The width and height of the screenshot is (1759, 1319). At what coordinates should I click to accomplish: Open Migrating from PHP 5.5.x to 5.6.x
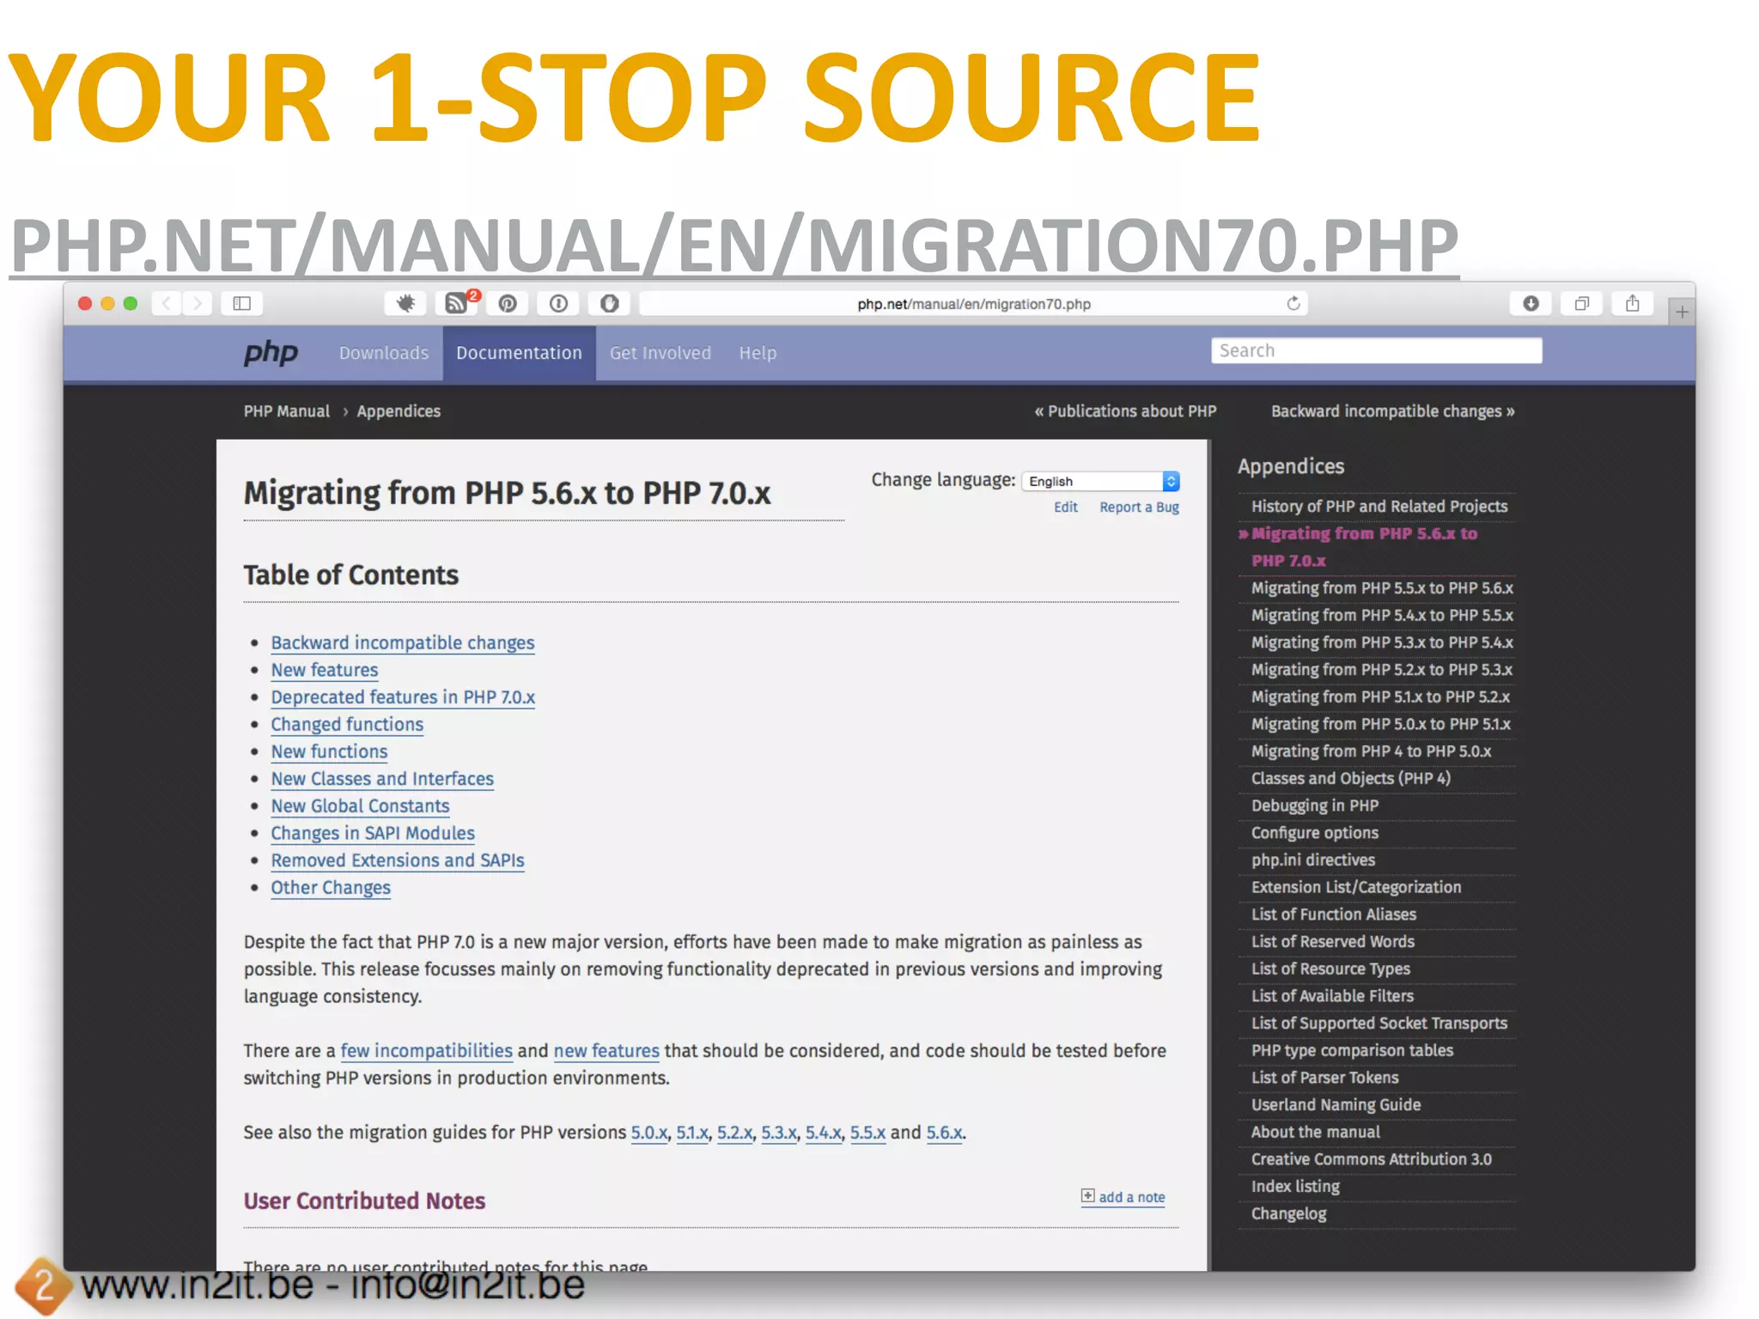tap(1382, 588)
